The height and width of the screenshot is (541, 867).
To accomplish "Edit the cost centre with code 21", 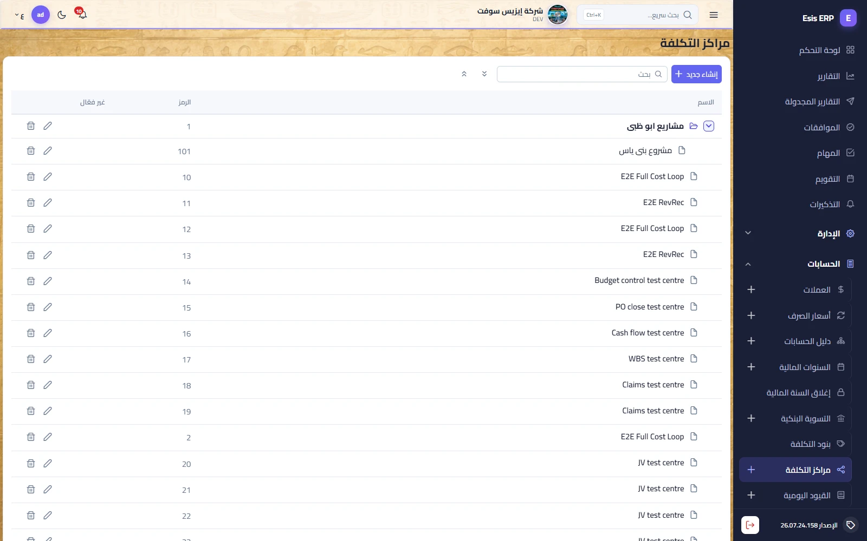I will coord(48,490).
